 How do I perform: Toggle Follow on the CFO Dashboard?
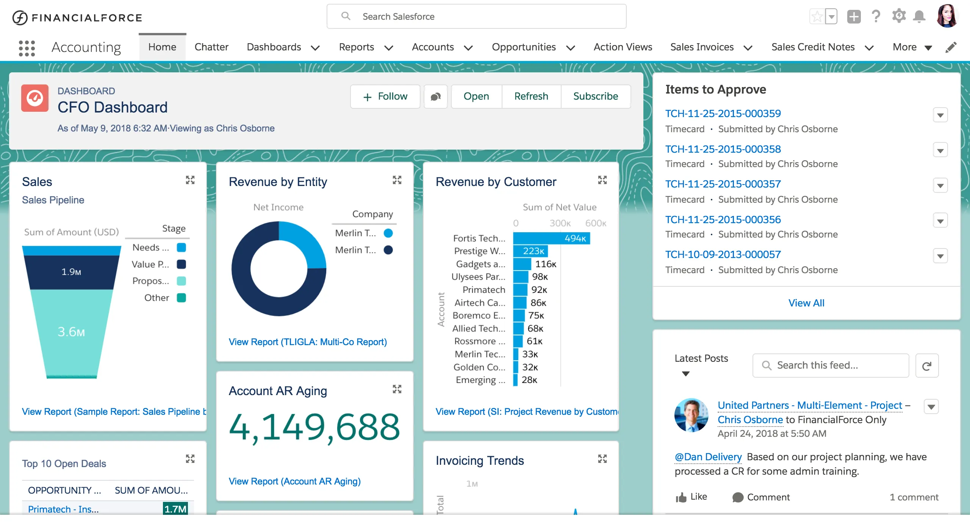click(x=385, y=97)
